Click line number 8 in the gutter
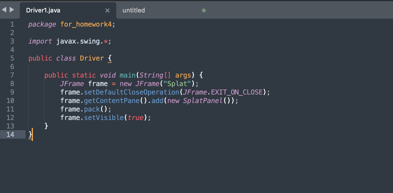This screenshot has width=393, height=193. (x=12, y=83)
